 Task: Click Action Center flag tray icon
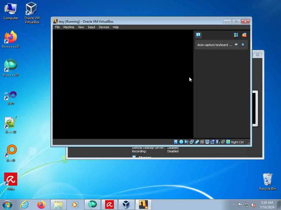point(240,205)
